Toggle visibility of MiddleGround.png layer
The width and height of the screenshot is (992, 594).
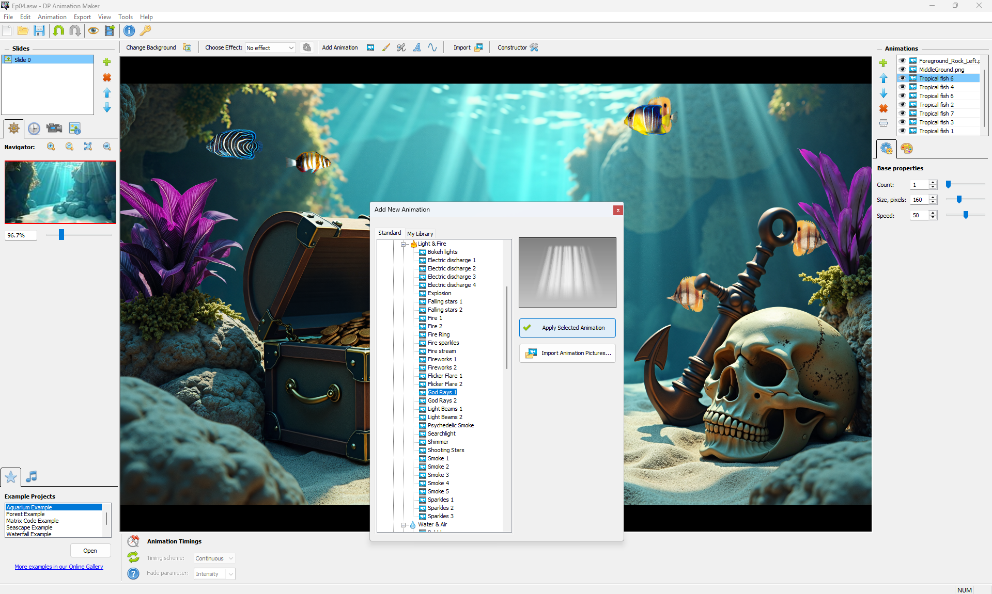click(x=903, y=70)
